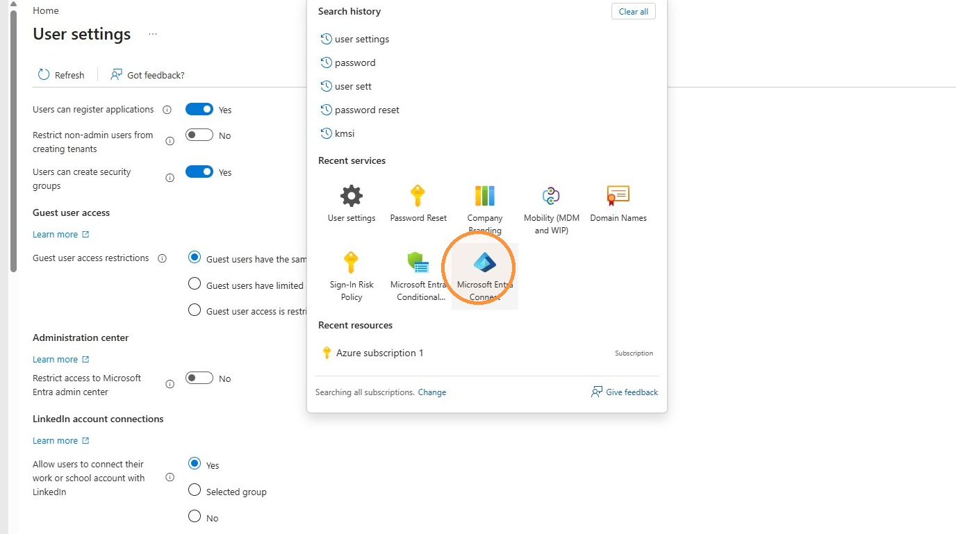Select 'Guest users have the same access' radio option

(x=195, y=258)
